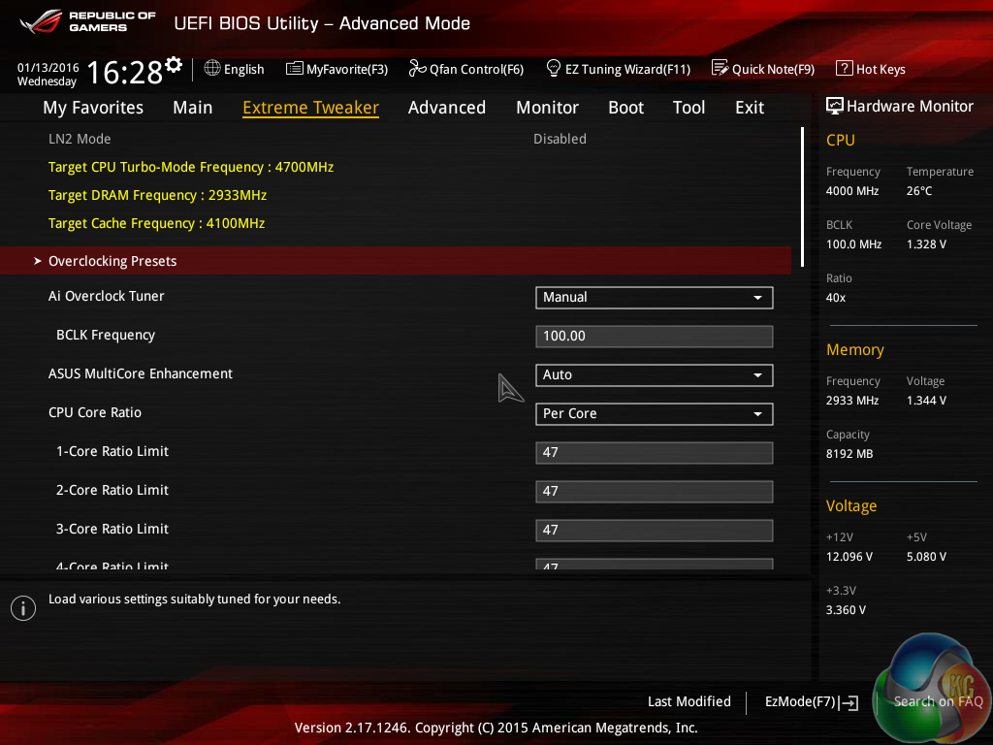Click the MyFavorite list icon
The image size is (993, 745).
(295, 69)
